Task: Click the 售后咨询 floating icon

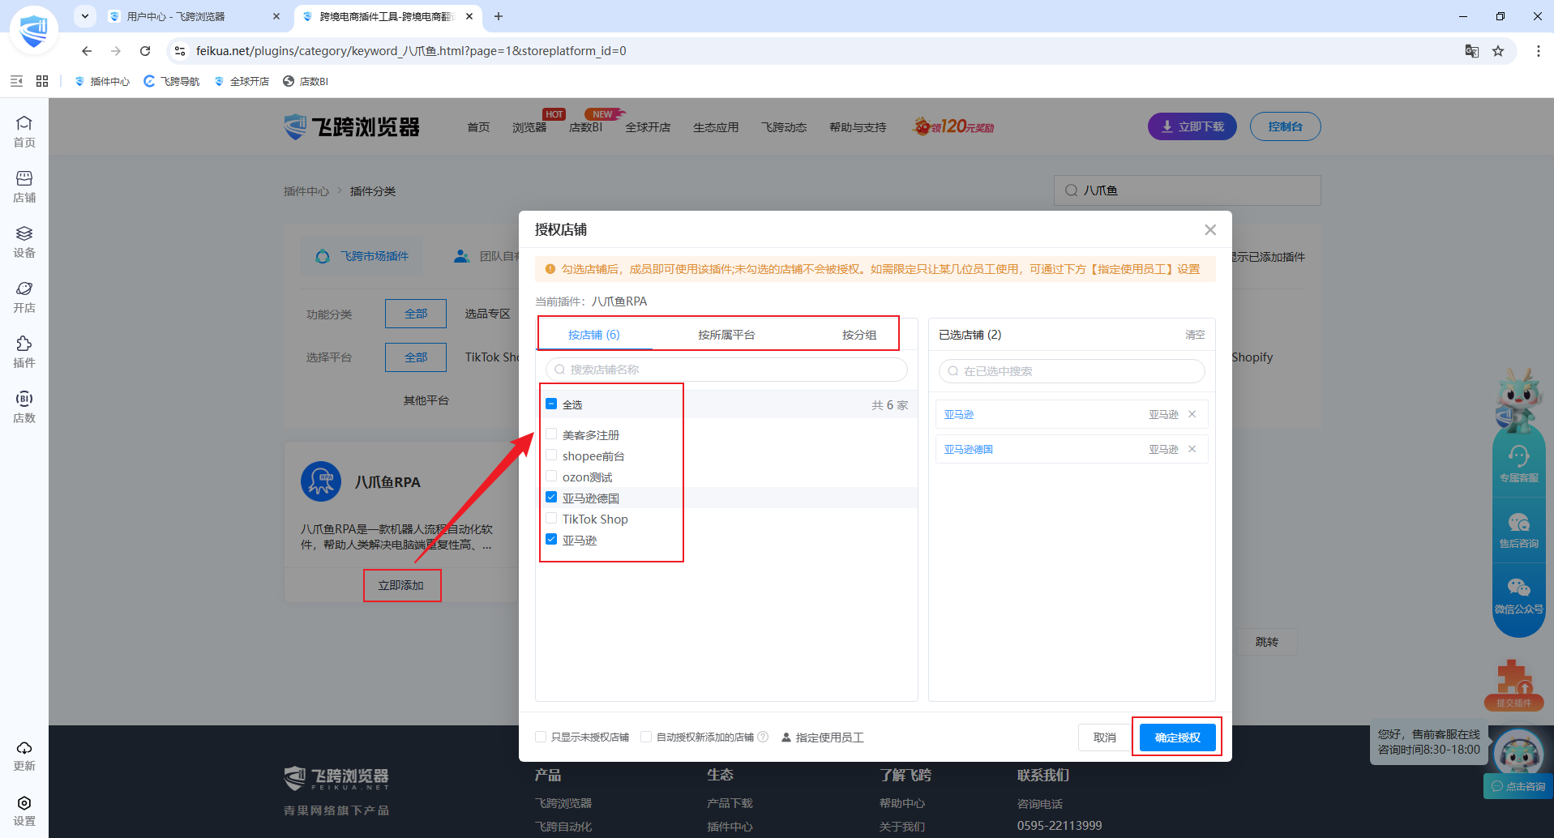Action: (1519, 530)
